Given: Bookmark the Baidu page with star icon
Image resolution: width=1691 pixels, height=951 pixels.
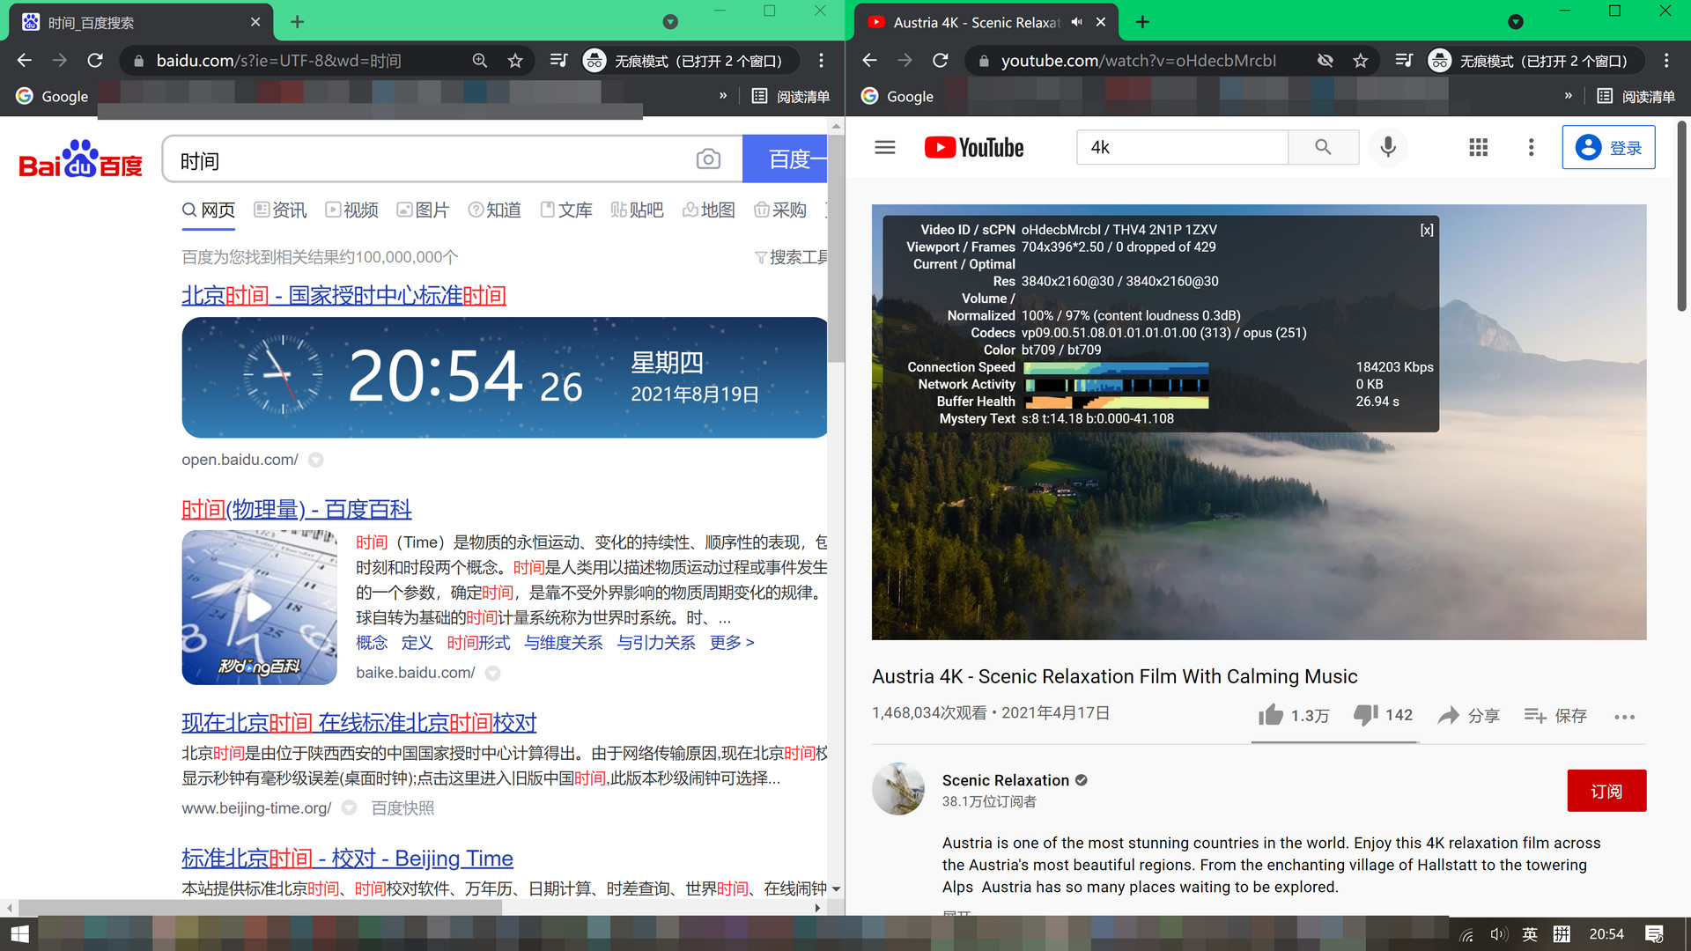Looking at the screenshot, I should [515, 61].
